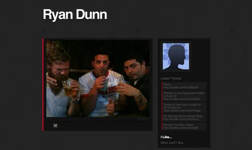Click the Ryan Dunn blog title
Viewport: 252px width, 150px height.
(x=75, y=15)
